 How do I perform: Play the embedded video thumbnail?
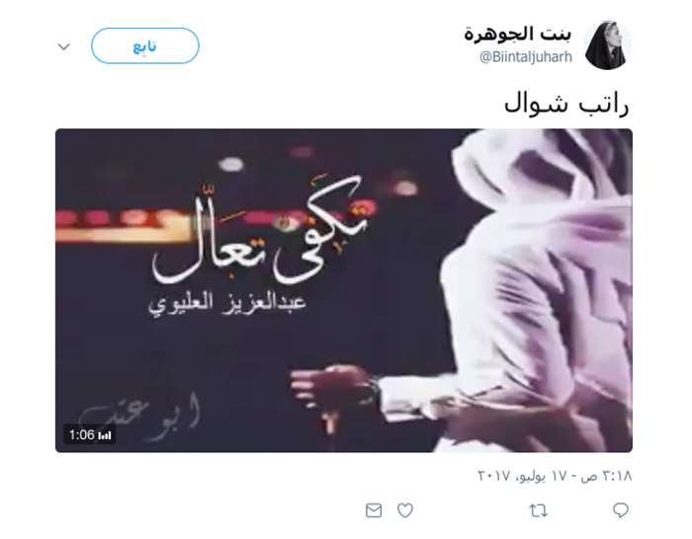[x=344, y=290]
